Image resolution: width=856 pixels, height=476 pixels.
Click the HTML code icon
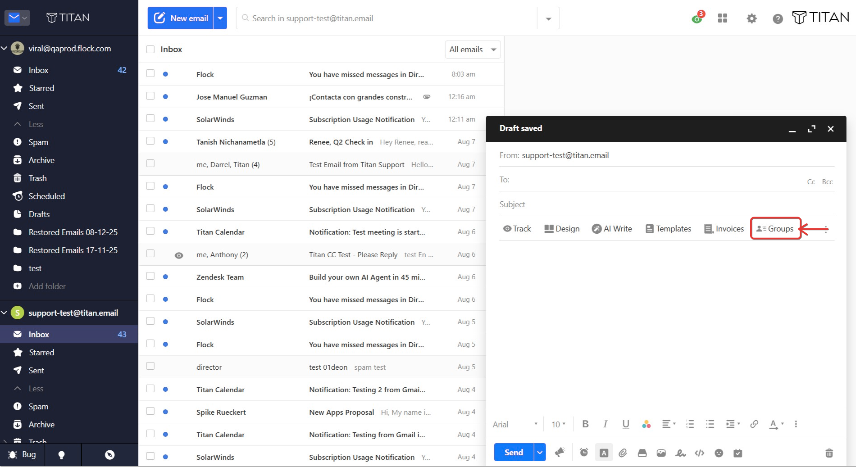tap(700, 453)
